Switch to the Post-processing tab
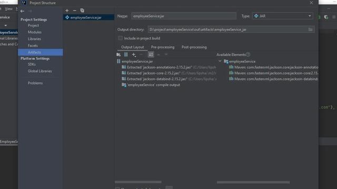 [194, 47]
